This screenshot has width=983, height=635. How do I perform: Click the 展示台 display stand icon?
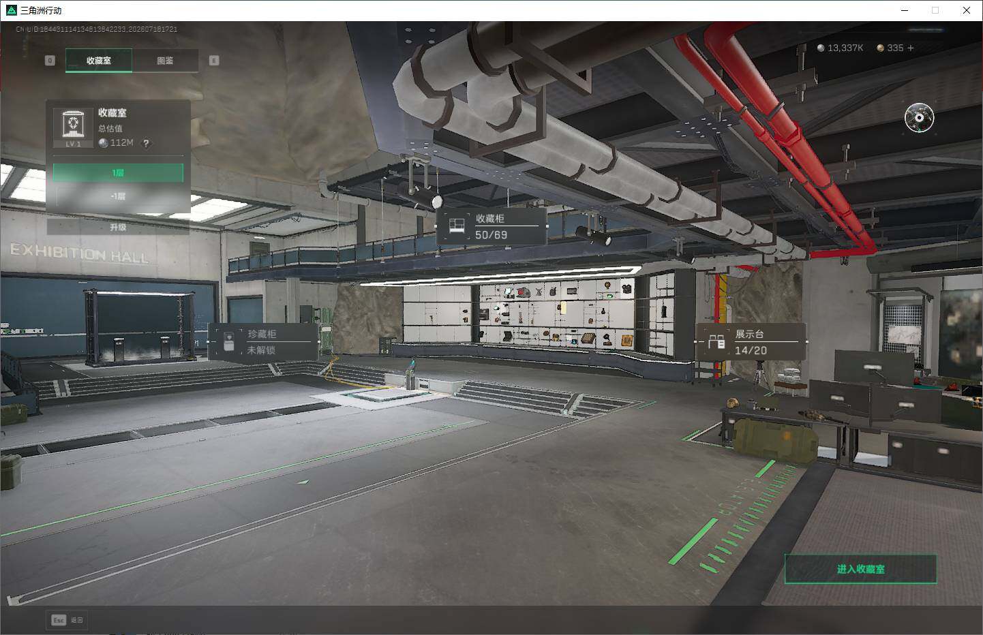coord(716,341)
